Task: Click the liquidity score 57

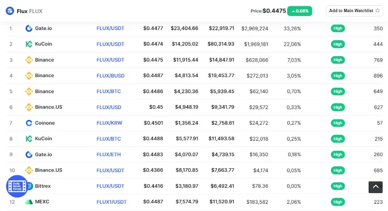Action: click(380, 123)
